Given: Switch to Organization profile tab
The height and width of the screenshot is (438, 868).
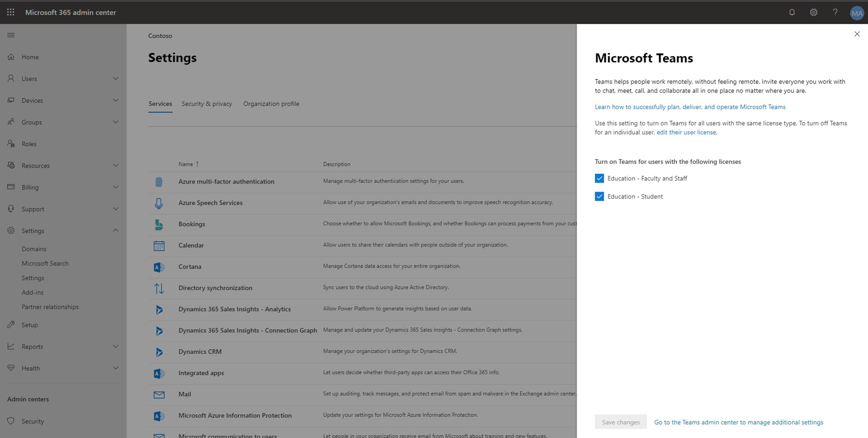Looking at the screenshot, I should [x=271, y=103].
